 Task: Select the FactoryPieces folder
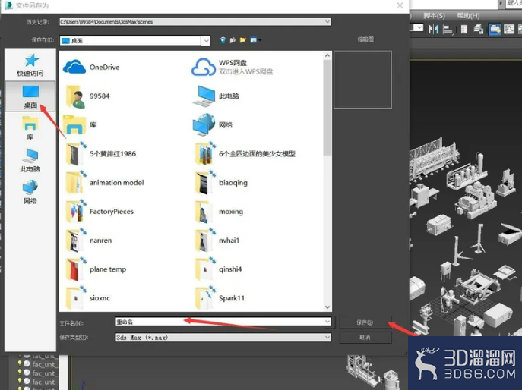100,212
